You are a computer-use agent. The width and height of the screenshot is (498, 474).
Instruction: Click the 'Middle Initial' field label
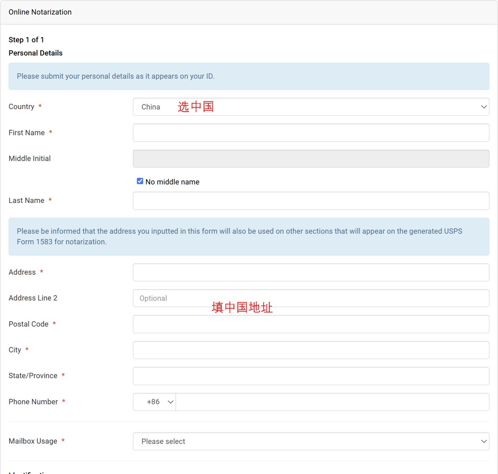click(30, 158)
